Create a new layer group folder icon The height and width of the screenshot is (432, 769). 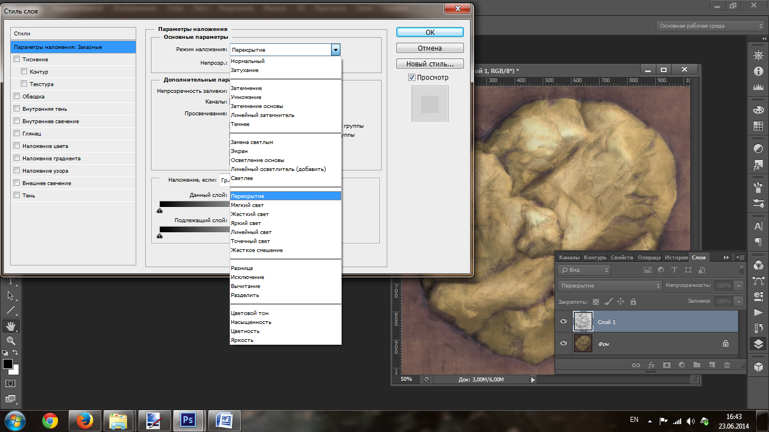[x=697, y=365]
